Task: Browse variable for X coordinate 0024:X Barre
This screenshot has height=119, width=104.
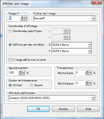Action: pos(90,45)
